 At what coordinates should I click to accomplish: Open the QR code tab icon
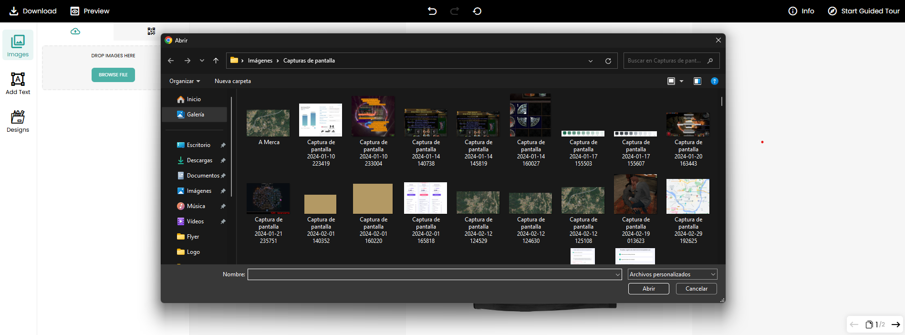click(x=151, y=31)
